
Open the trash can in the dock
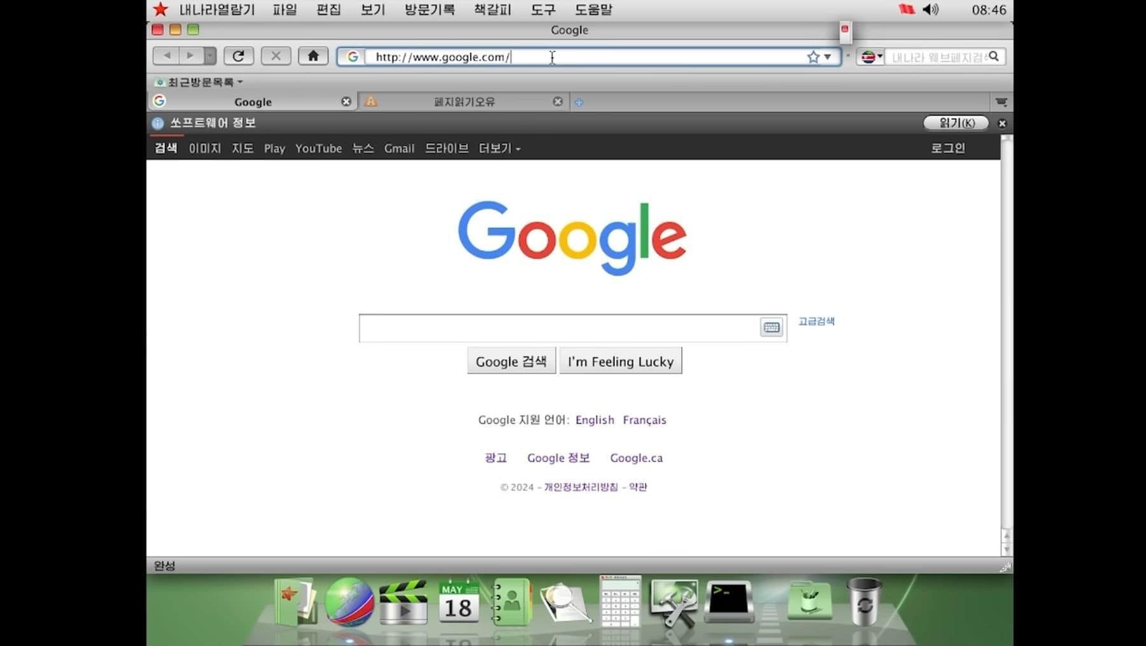coord(863,601)
